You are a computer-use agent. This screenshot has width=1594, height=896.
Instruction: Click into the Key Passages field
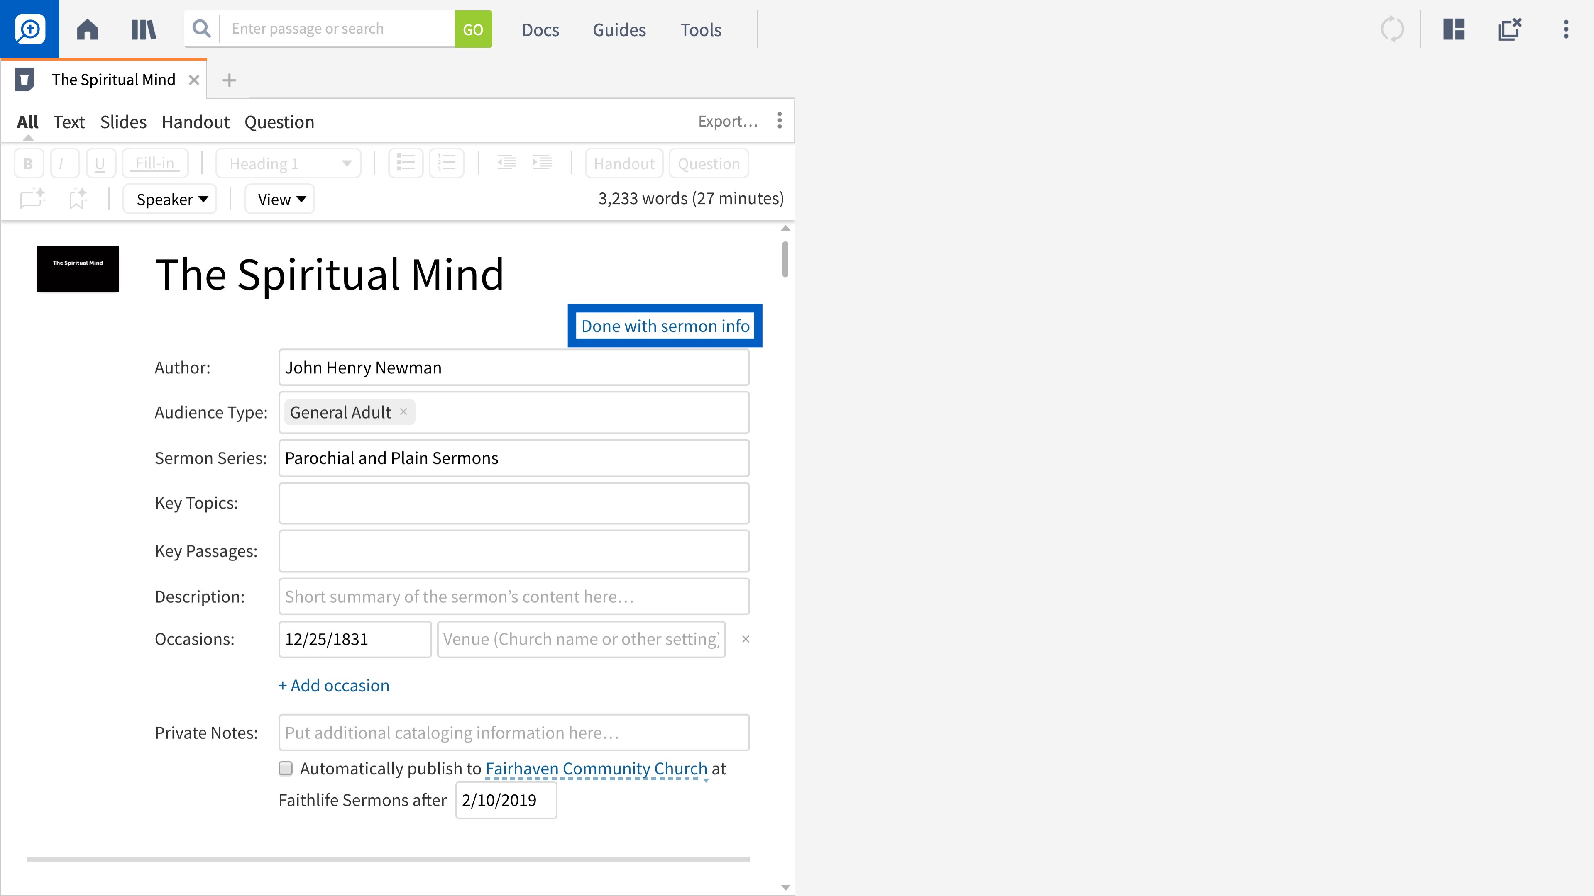click(513, 551)
